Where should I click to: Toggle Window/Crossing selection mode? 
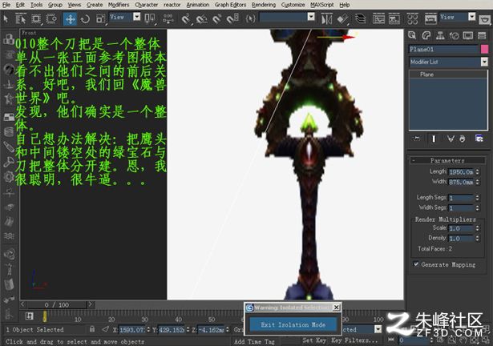tap(51, 19)
